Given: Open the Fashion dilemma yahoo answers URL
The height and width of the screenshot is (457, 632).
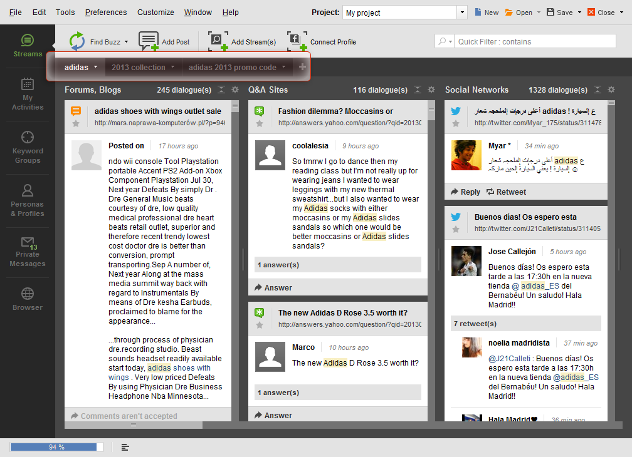Looking at the screenshot, I should click(350, 123).
